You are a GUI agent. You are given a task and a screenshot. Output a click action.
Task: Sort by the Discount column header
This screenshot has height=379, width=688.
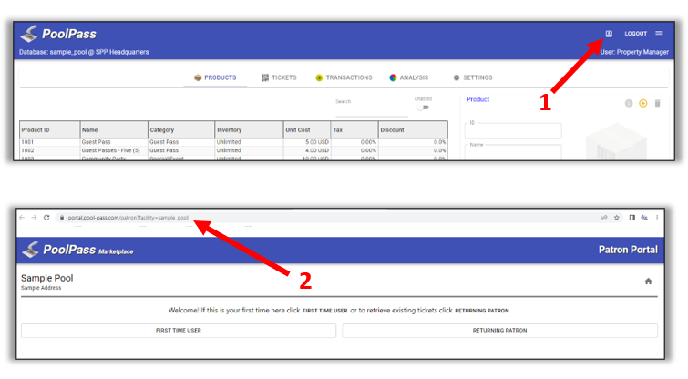413,130
